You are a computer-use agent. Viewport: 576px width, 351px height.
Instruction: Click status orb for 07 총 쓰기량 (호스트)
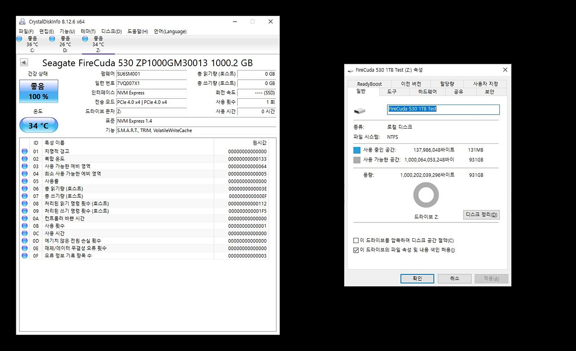pos(24,196)
